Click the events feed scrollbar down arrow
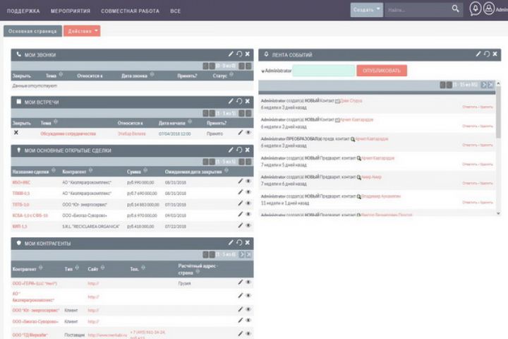 pos(498,213)
